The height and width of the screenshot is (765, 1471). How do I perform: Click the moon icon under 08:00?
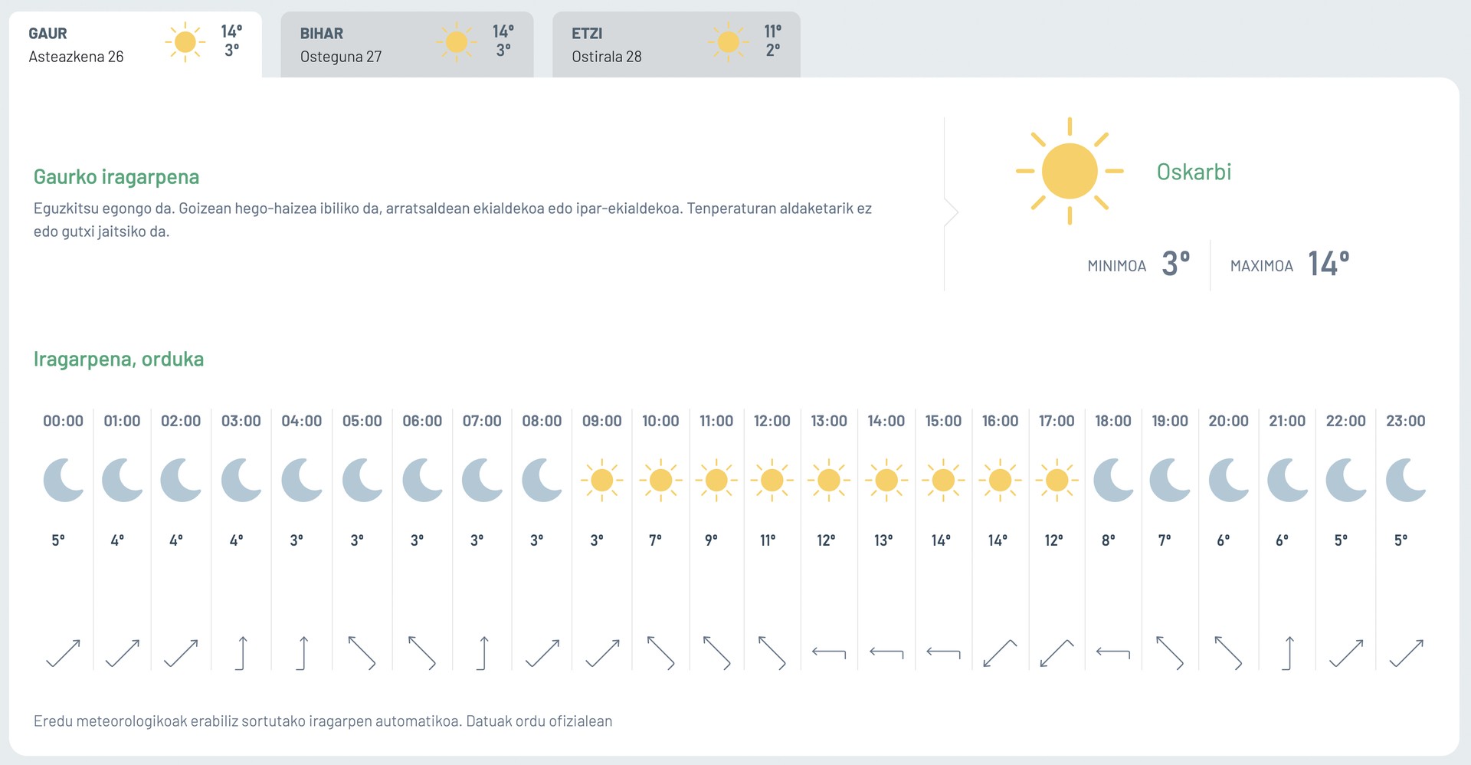[x=542, y=480]
